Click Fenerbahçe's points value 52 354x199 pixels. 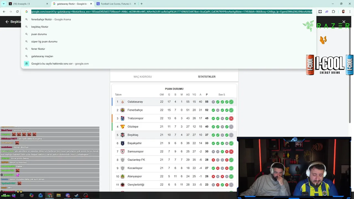point(207,110)
